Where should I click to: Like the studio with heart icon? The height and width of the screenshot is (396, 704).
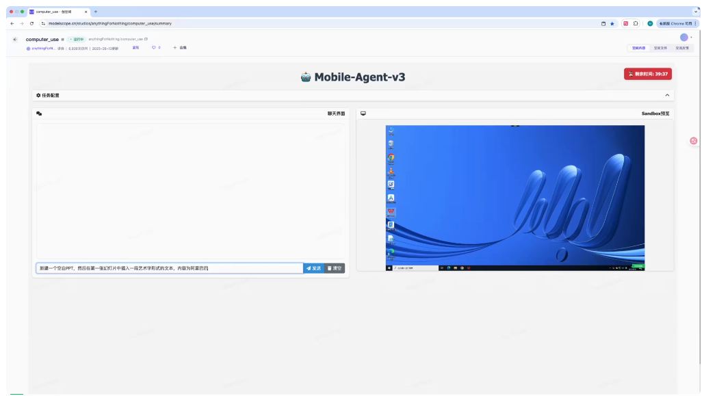[153, 48]
